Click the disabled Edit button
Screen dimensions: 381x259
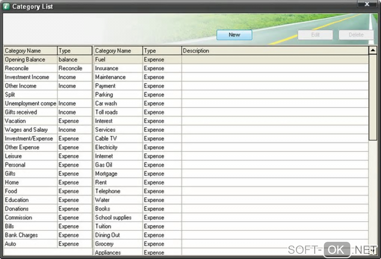[315, 35]
